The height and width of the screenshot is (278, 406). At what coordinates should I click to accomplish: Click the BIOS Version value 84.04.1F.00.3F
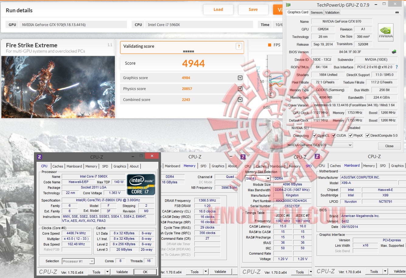pyautogui.click(x=350, y=52)
